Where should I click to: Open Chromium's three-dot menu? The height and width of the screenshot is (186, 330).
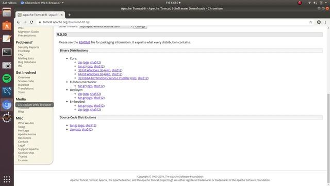pyautogui.click(x=325, y=22)
